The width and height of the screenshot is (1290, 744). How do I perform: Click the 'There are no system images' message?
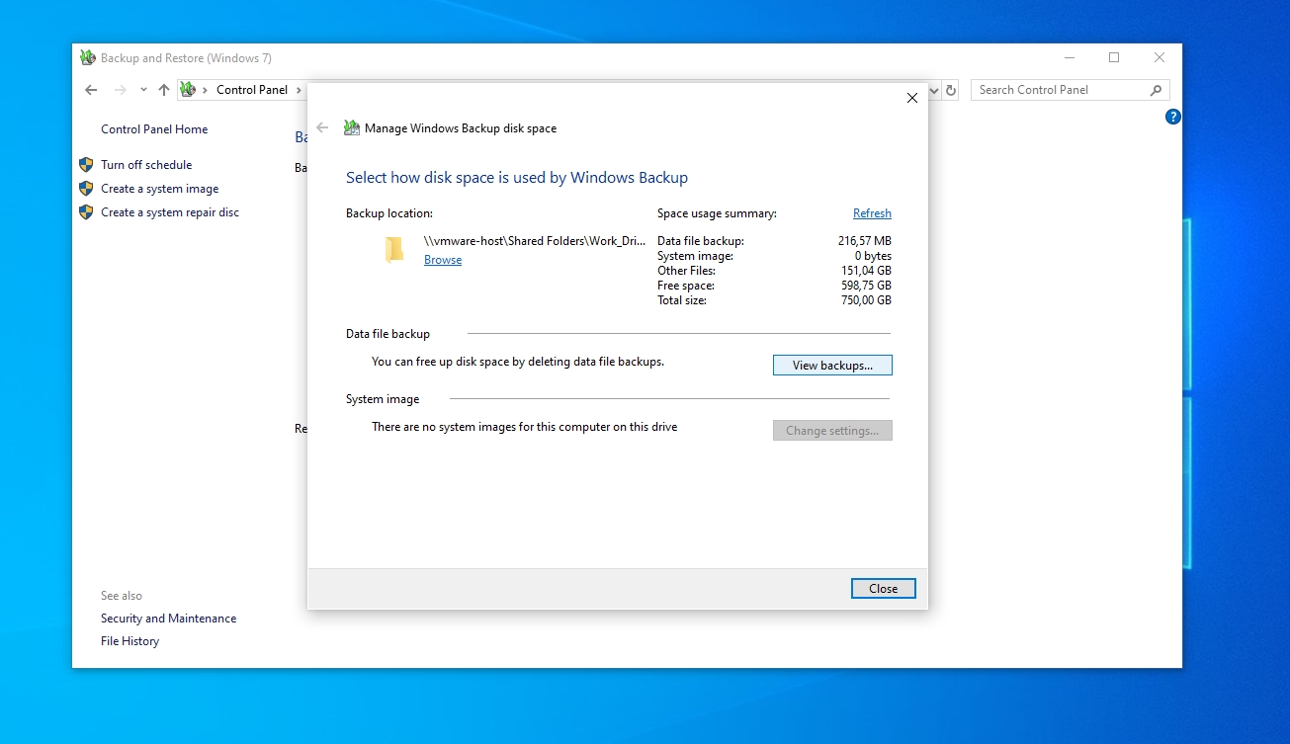coord(525,427)
